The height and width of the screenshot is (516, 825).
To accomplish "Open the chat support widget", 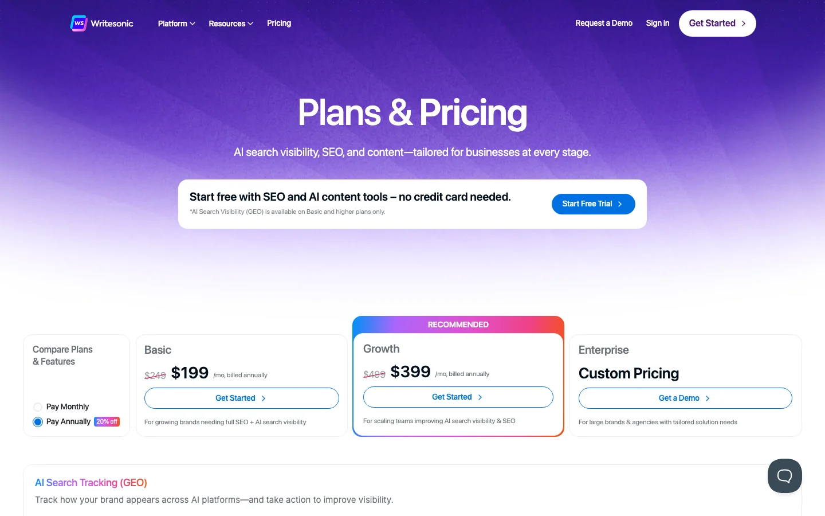I will (784, 475).
